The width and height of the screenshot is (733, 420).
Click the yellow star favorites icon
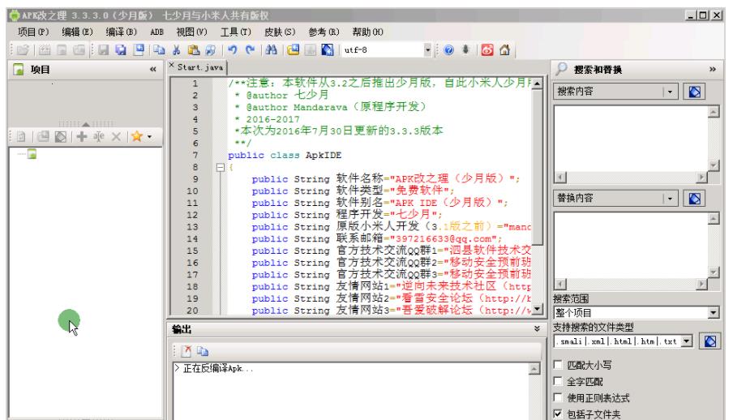click(x=136, y=136)
